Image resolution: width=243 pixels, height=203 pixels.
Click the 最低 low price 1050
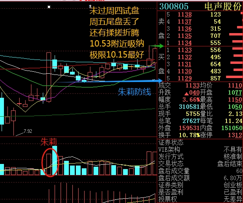click(235, 107)
